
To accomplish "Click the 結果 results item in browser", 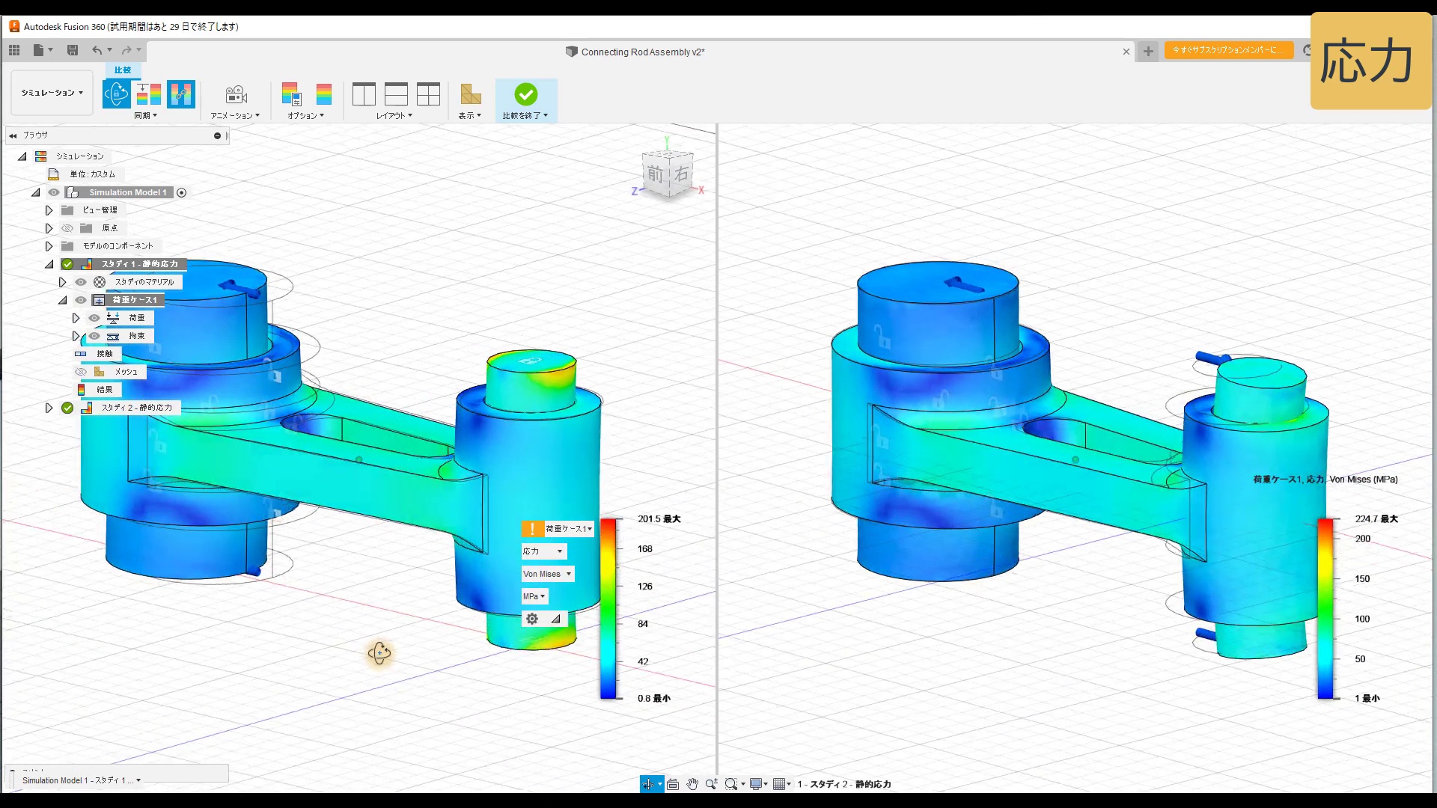I will (x=104, y=390).
